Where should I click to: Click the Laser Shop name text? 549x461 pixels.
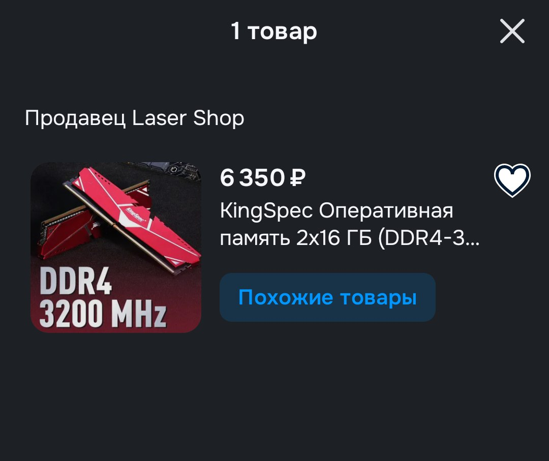pyautogui.click(x=188, y=118)
